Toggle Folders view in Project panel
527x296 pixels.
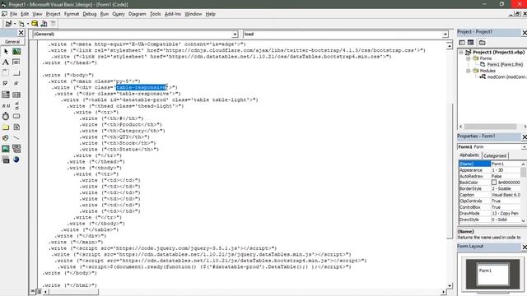pos(483,43)
